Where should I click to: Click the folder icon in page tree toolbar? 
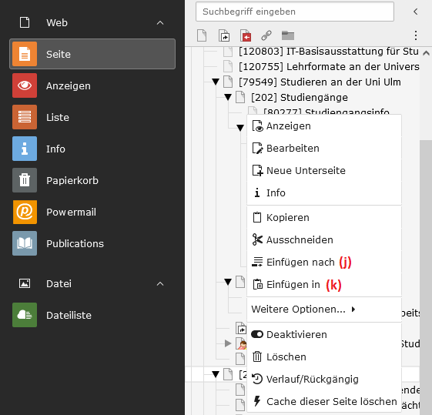click(x=288, y=35)
